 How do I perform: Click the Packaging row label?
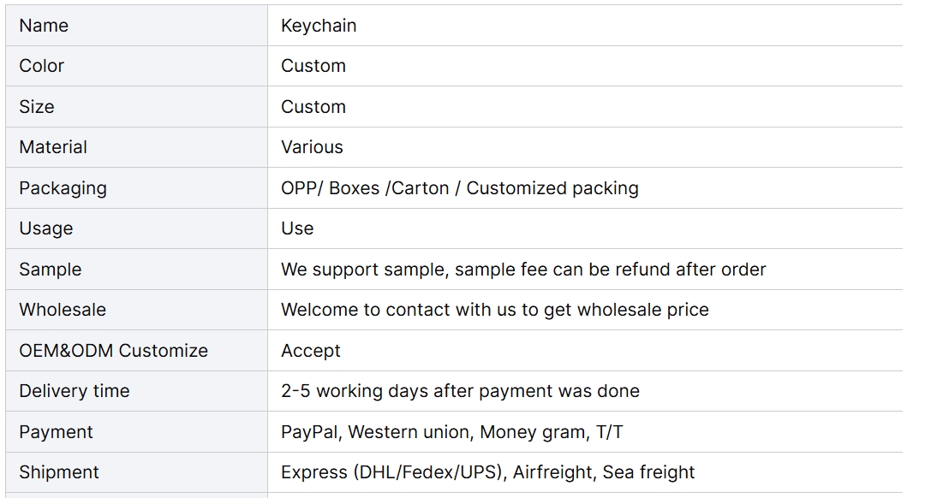pos(63,188)
